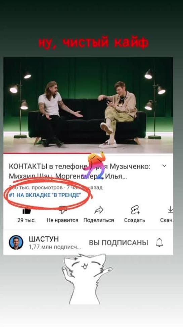Tap the thumbs-up like icon

(27, 211)
